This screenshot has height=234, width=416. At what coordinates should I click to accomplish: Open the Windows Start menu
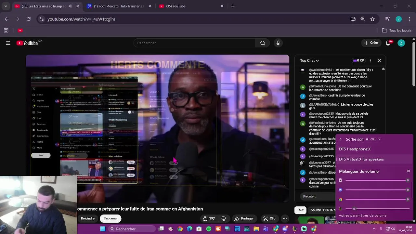pos(103,229)
